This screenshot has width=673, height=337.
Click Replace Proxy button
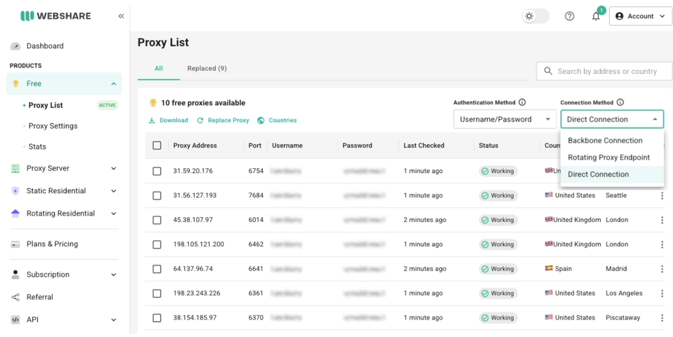[x=223, y=120]
